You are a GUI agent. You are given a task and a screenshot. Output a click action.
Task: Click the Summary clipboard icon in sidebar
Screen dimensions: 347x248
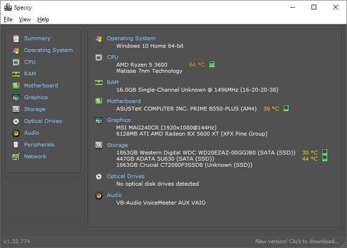pos(16,38)
